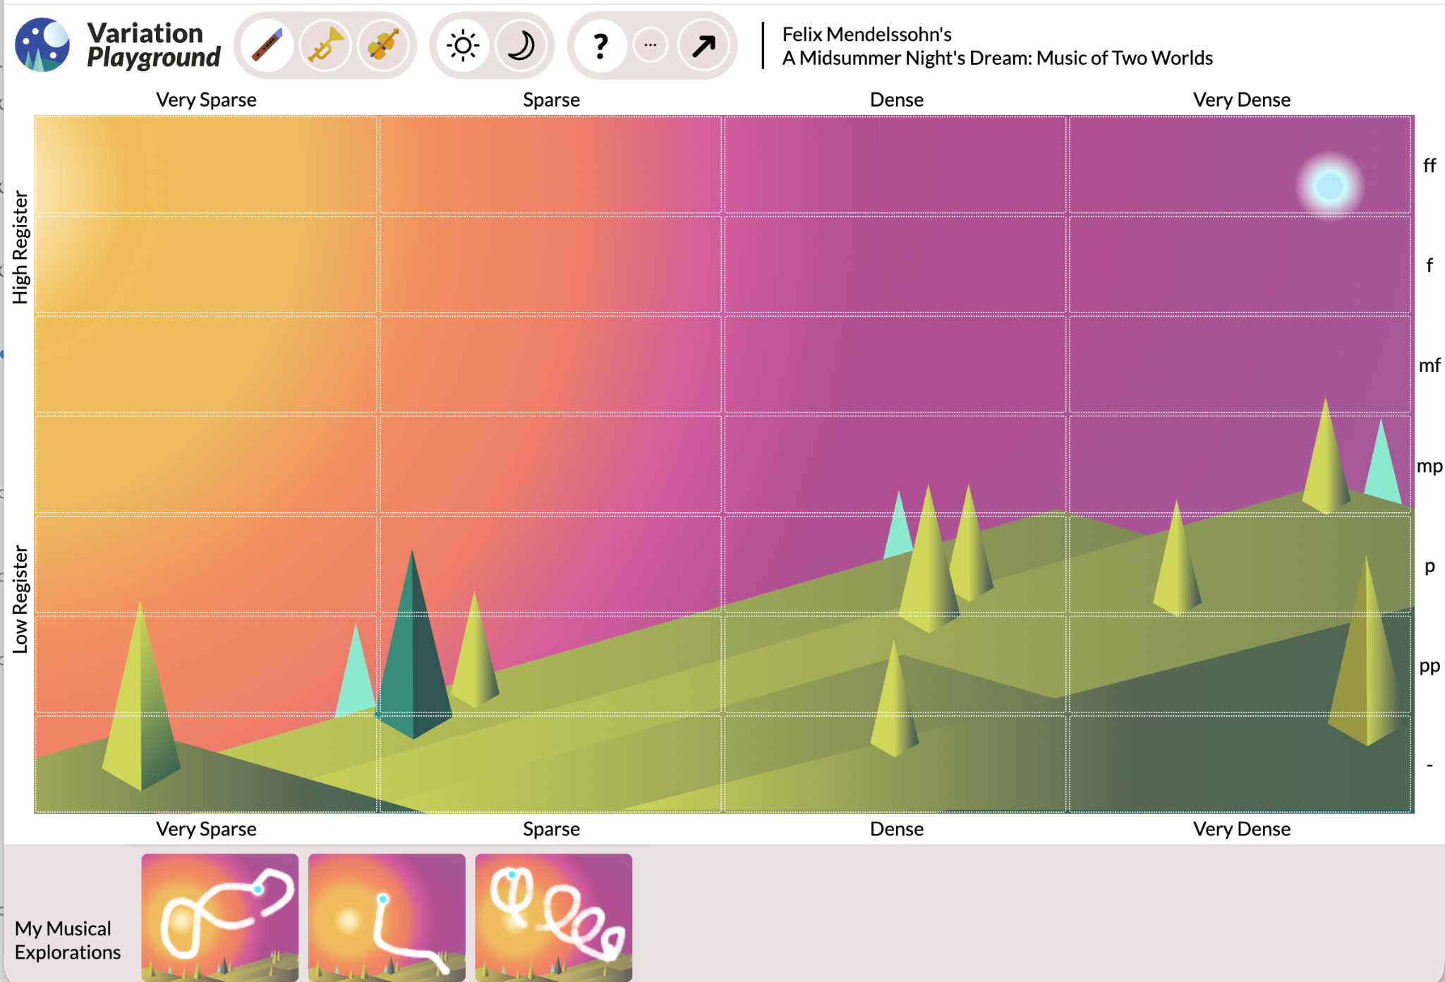Open the question mark help button
The width and height of the screenshot is (1445, 982).
[600, 46]
